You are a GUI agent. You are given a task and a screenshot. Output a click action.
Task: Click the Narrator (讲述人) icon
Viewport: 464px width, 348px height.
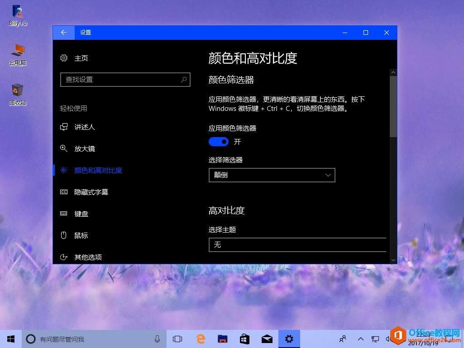point(64,127)
